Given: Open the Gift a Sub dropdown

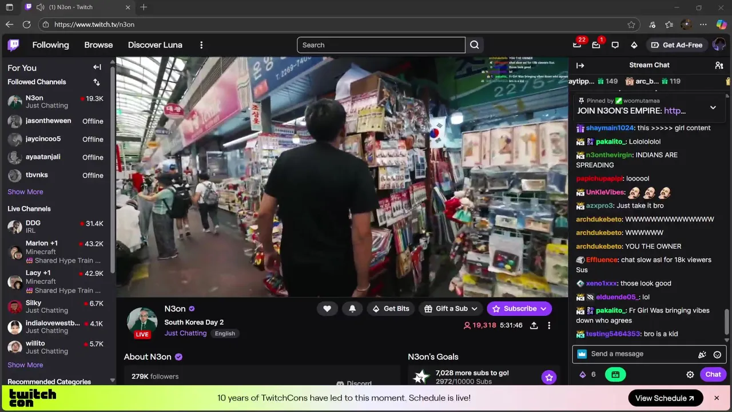Looking at the screenshot, I should [451, 308].
